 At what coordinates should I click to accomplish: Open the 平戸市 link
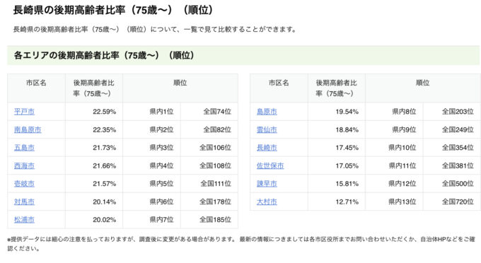pyautogui.click(x=24, y=112)
